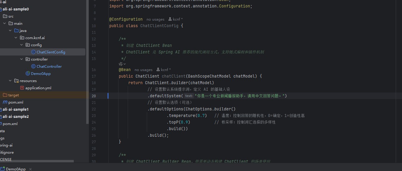Click the orange target folder icon
The image size is (402, 171).
(x=5, y=95)
